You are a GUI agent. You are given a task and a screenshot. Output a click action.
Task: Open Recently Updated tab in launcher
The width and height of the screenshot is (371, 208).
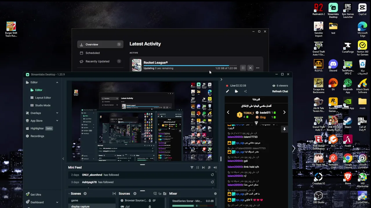click(100, 61)
